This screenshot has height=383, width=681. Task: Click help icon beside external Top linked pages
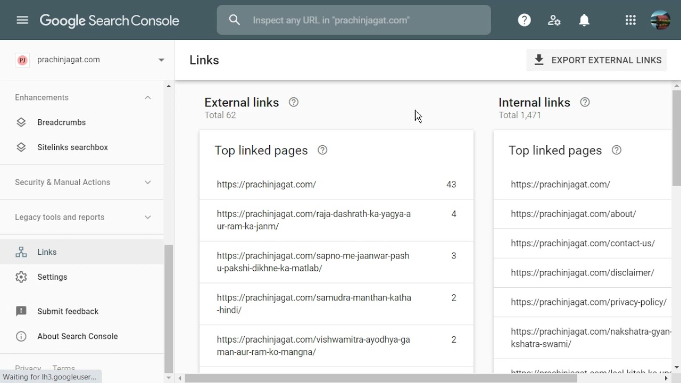pyautogui.click(x=322, y=150)
